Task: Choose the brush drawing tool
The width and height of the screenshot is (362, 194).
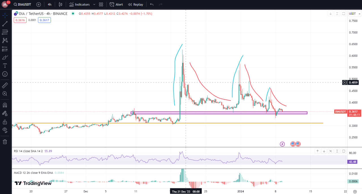Action: (5, 57)
